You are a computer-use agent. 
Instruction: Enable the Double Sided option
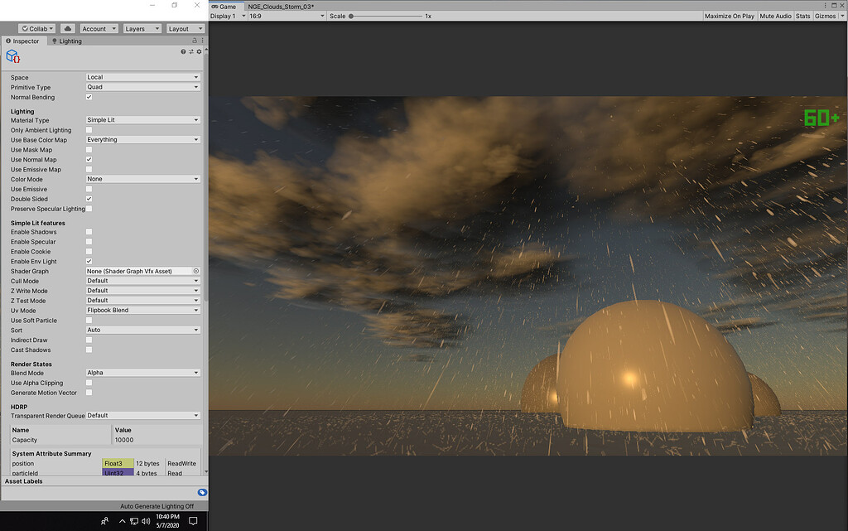click(89, 199)
